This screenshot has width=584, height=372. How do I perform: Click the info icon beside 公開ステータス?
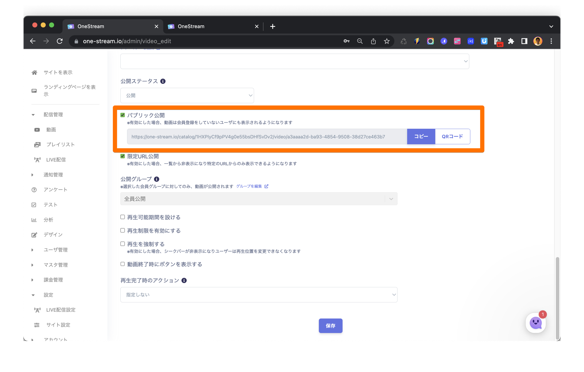pos(163,81)
